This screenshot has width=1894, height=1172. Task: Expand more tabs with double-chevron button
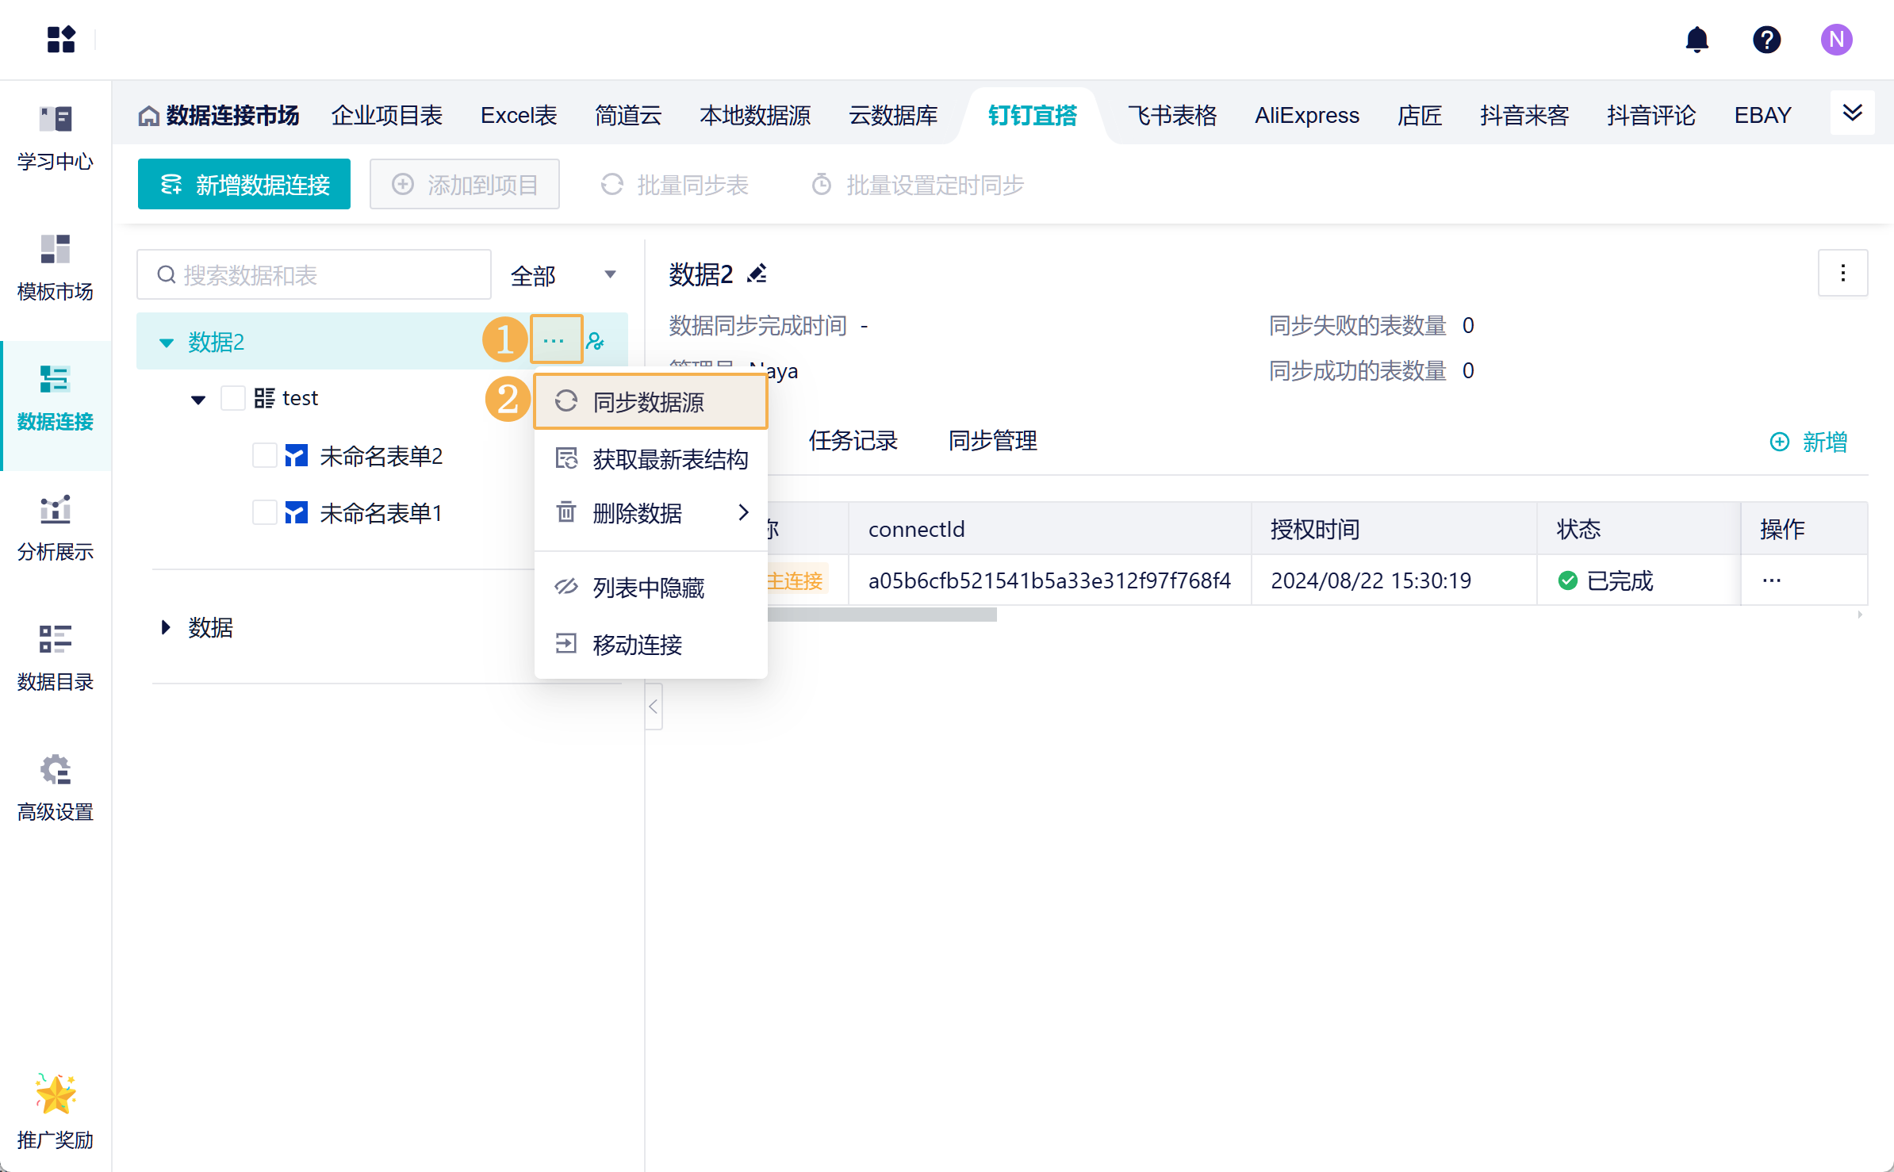coord(1852,113)
